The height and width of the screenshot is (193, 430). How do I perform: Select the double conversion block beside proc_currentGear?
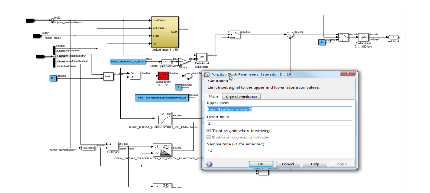click(88, 148)
